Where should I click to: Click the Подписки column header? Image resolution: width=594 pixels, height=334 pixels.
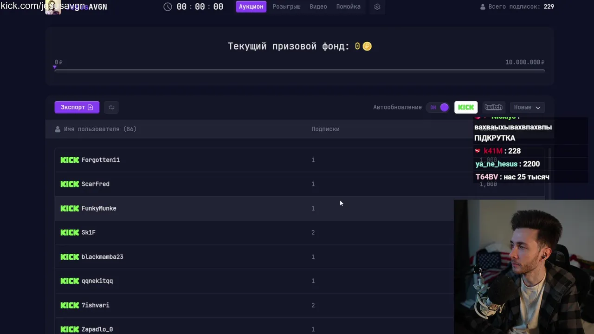click(x=325, y=129)
